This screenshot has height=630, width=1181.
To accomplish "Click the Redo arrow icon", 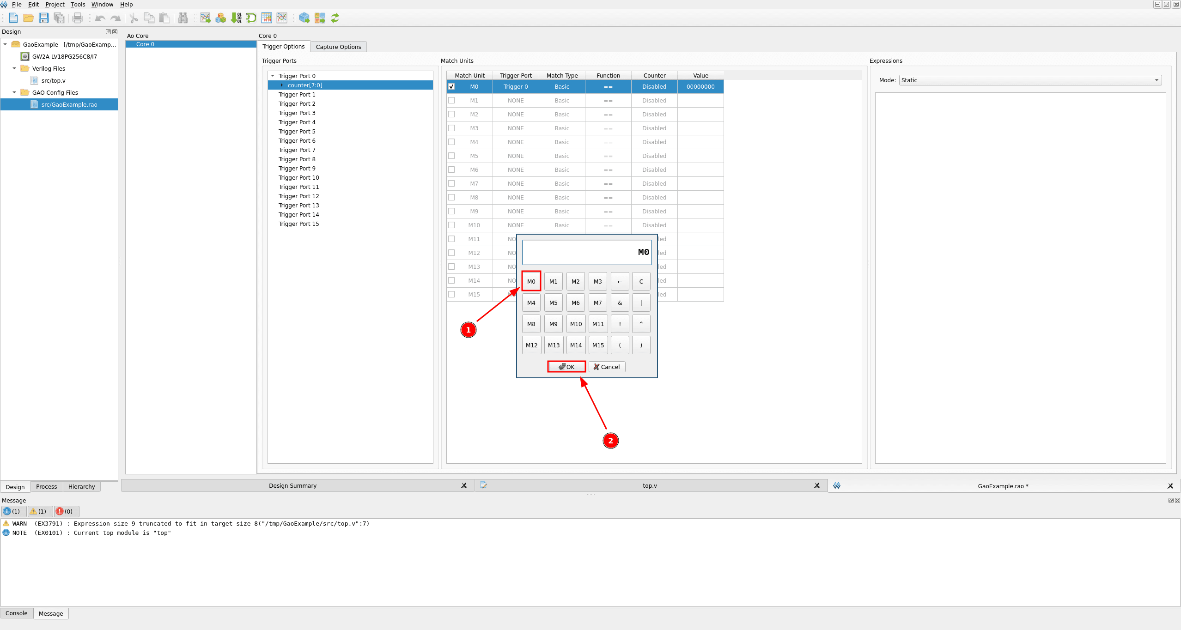I will coord(115,18).
